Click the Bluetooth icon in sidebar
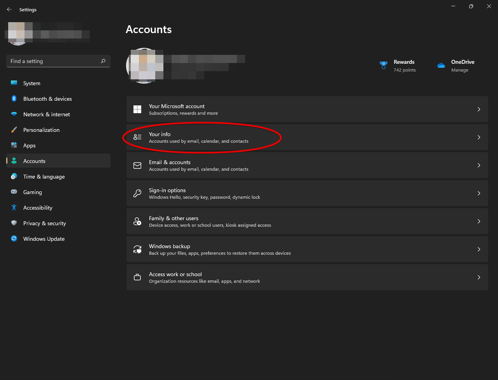498x380 pixels. pos(14,99)
